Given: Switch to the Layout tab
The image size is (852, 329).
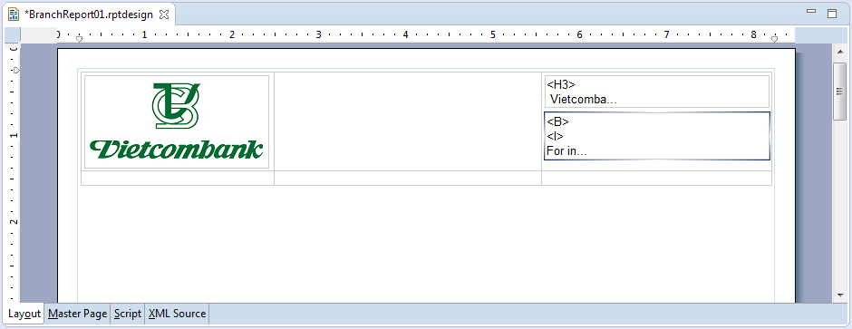Looking at the screenshot, I should 24,314.
